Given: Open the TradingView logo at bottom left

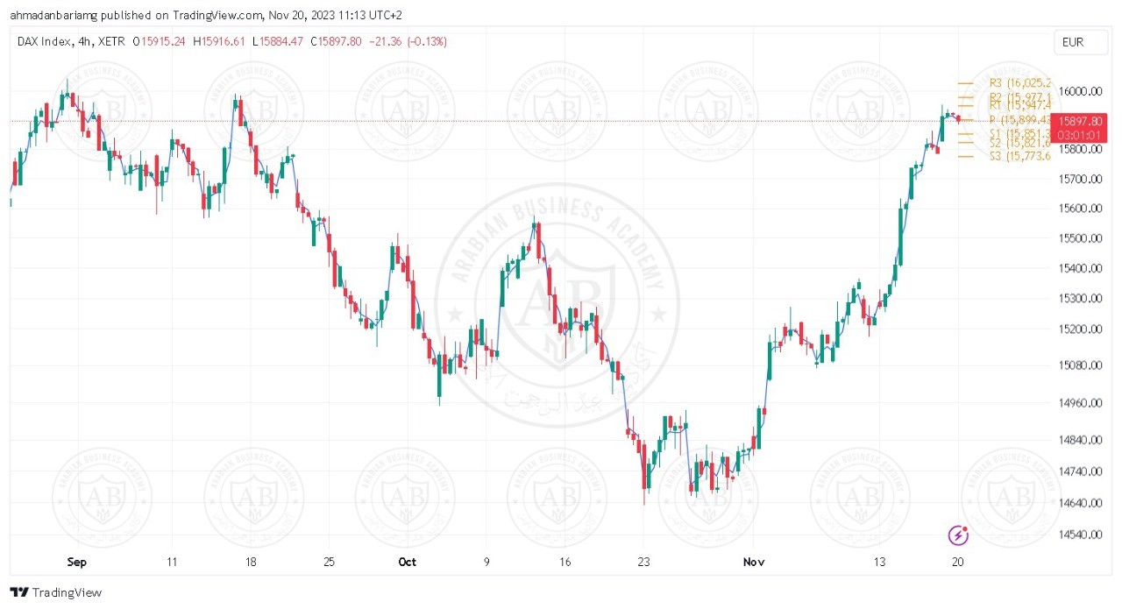Looking at the screenshot, I should coord(56,592).
